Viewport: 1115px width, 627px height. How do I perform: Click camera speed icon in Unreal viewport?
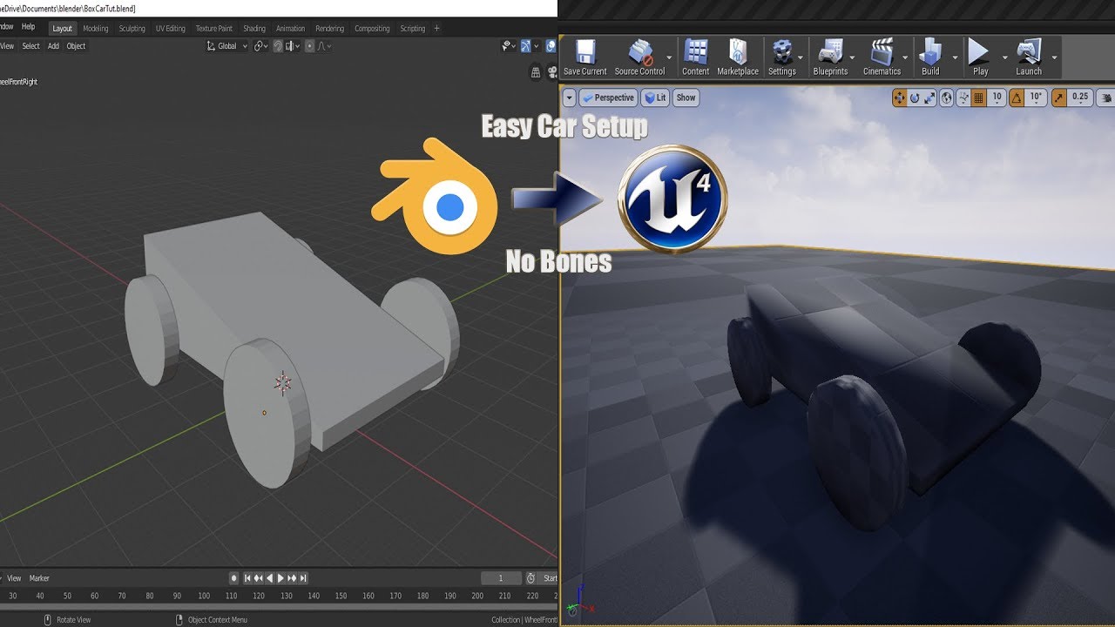pyautogui.click(x=1105, y=98)
